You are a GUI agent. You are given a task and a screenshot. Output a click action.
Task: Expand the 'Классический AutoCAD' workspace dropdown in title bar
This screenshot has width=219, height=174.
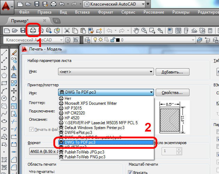coord(143,4)
